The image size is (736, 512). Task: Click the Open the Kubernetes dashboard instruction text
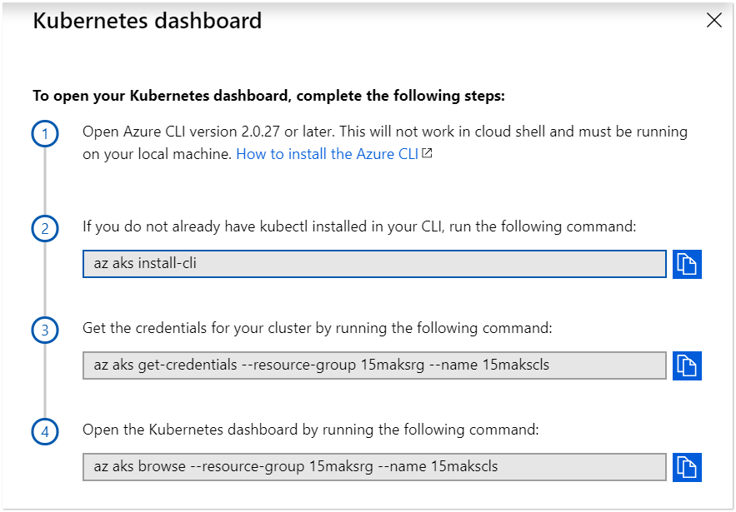311,430
